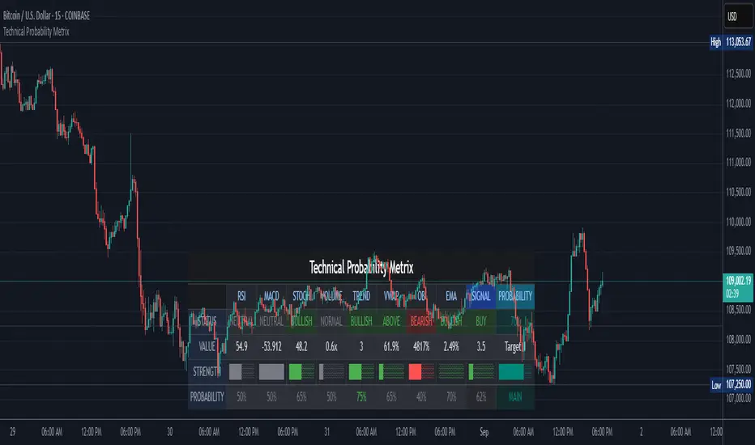Select the PROBABILITY column header

coord(515,296)
